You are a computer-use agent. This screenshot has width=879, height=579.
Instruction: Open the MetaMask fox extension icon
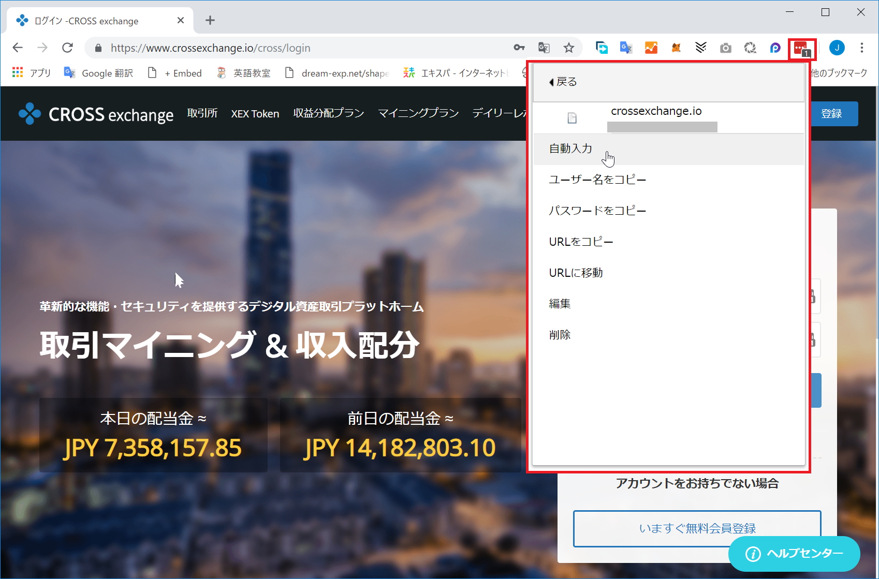pyautogui.click(x=676, y=48)
